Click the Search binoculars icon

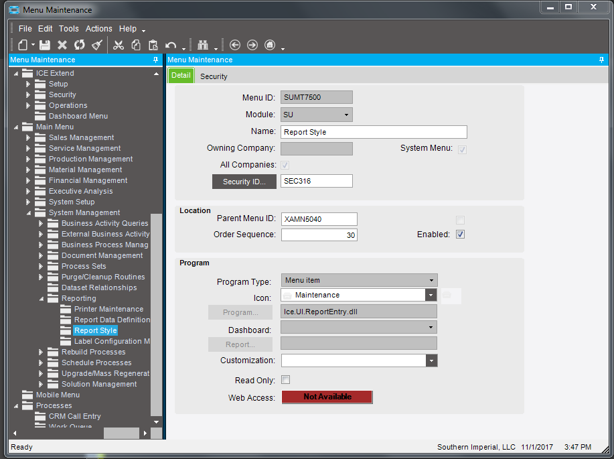203,45
